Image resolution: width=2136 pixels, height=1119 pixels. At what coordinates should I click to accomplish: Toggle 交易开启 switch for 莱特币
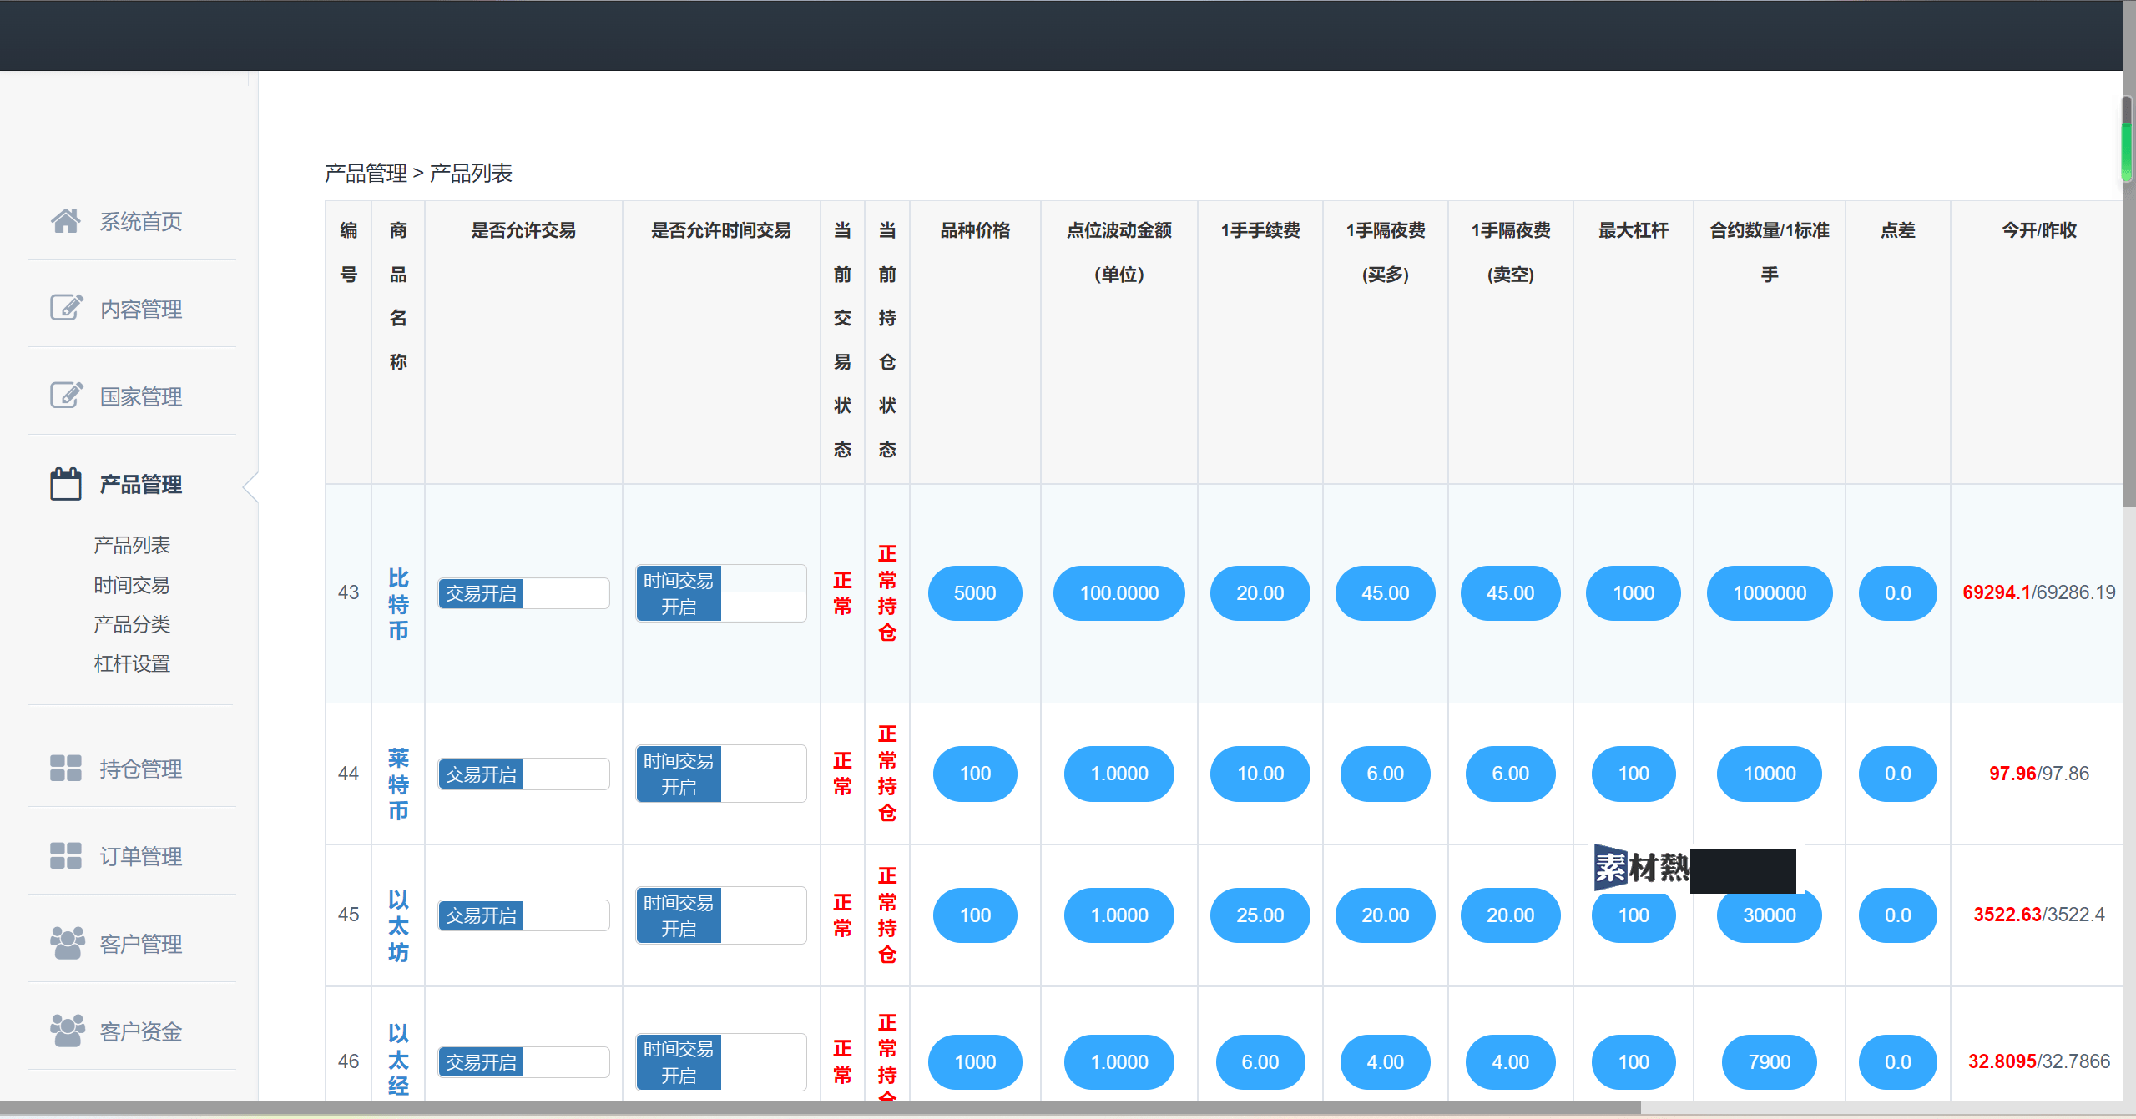(524, 774)
